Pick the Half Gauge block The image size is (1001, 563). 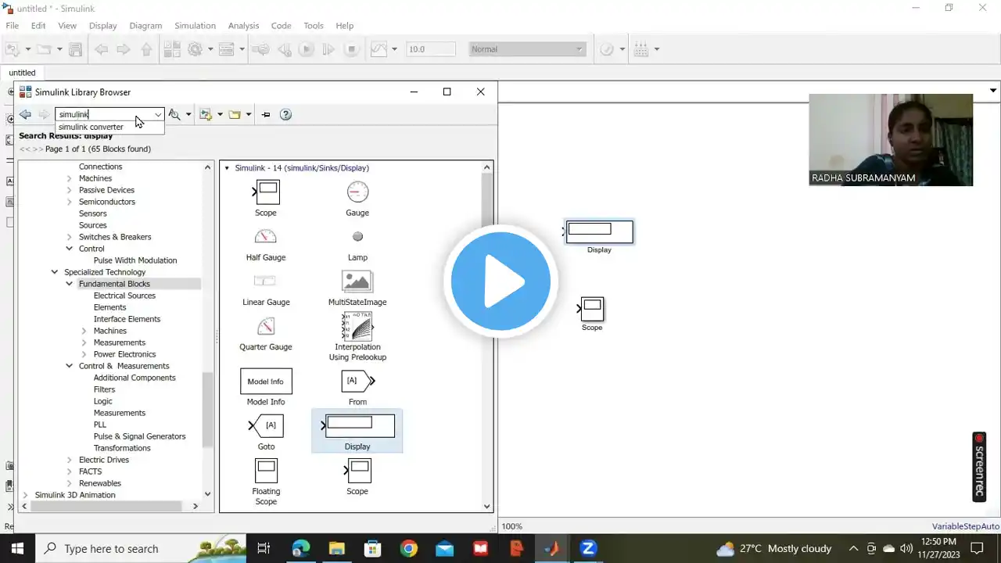(x=266, y=242)
